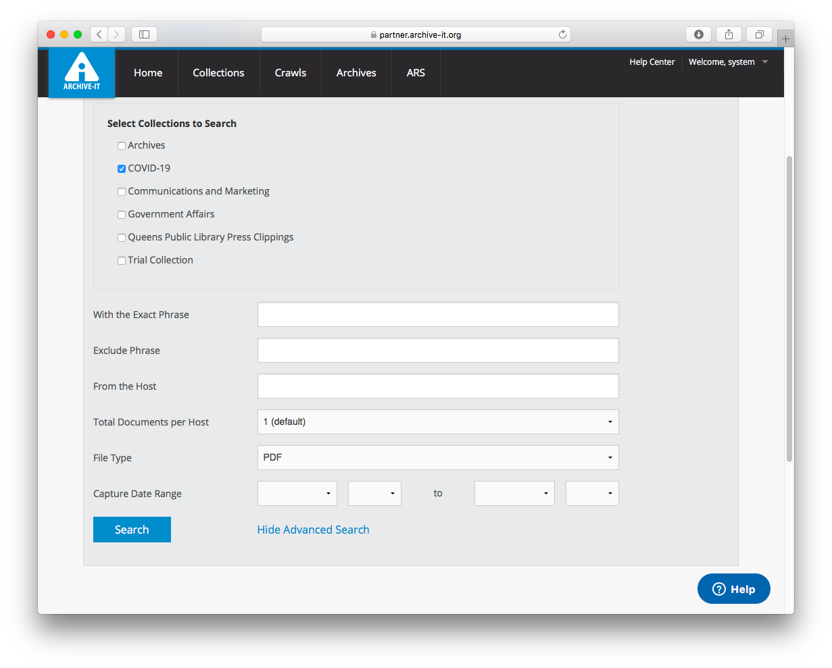Open the Welcome, system user menu
The width and height of the screenshot is (832, 668).
pyautogui.click(x=728, y=62)
